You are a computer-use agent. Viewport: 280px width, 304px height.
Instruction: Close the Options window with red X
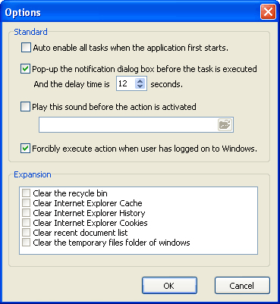point(268,11)
